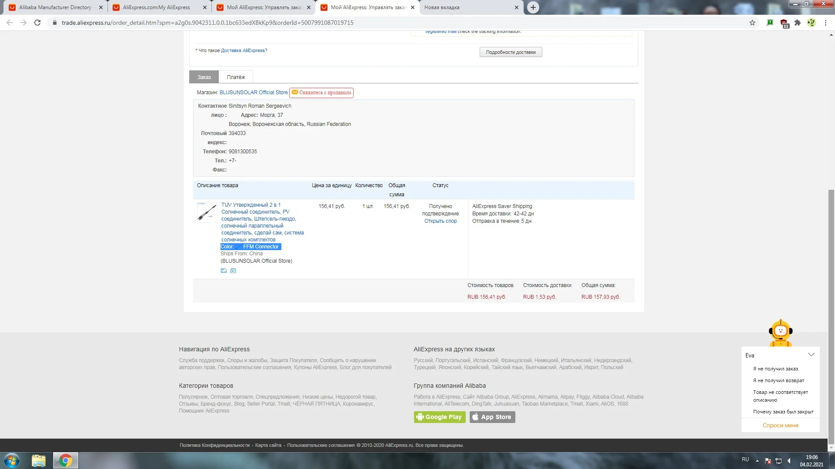This screenshot has height=469, width=835.
Task: Click the solar connector product thumbnail
Action: click(x=207, y=212)
